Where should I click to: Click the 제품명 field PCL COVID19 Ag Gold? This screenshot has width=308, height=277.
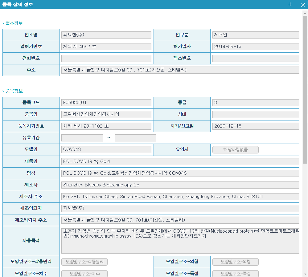click(180, 161)
